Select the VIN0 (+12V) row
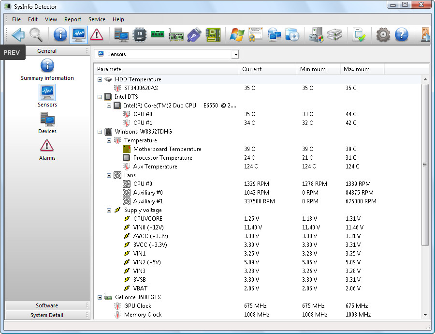 tap(258, 228)
